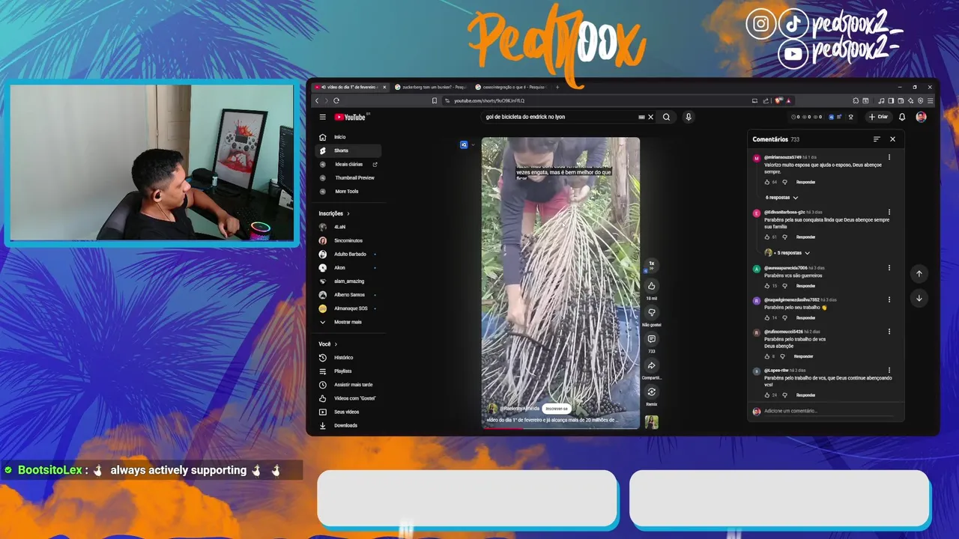Expand the 5 respostas replies
This screenshot has height=539, width=959.
click(x=787, y=253)
